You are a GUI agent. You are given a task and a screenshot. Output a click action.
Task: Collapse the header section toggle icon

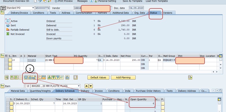pyautogui.click(x=3, y=12)
